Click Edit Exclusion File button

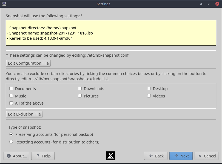pyautogui.click(x=24, y=114)
